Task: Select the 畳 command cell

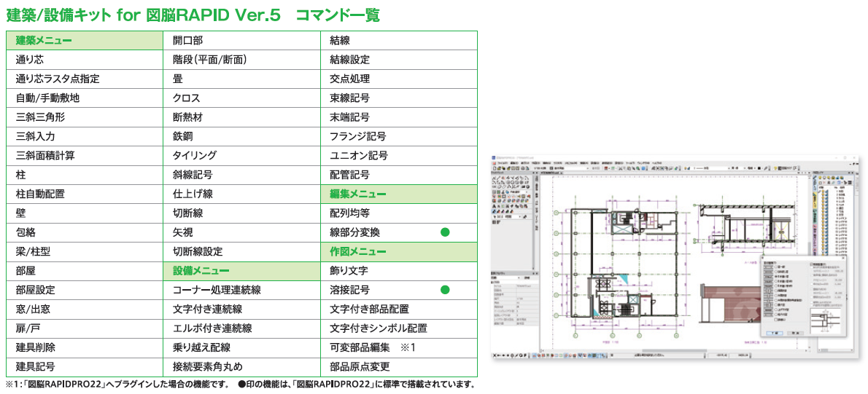Action: click(x=241, y=79)
